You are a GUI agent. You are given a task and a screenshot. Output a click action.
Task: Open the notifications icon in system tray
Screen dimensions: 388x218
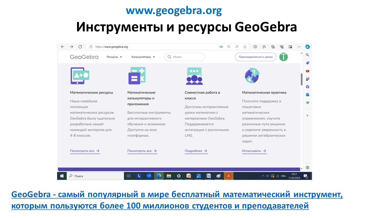(x=305, y=176)
